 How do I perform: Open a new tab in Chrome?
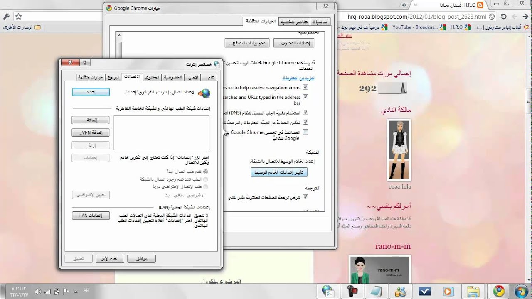tap(404, 5)
